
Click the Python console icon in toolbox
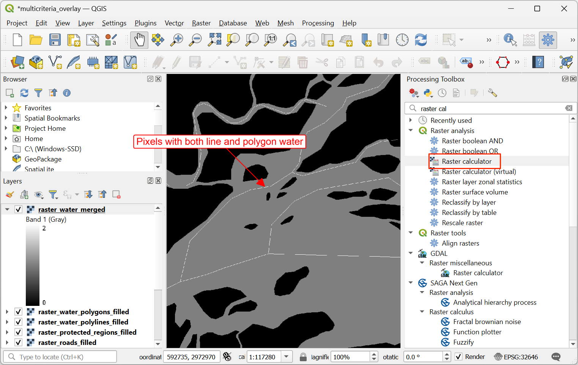pyautogui.click(x=428, y=93)
